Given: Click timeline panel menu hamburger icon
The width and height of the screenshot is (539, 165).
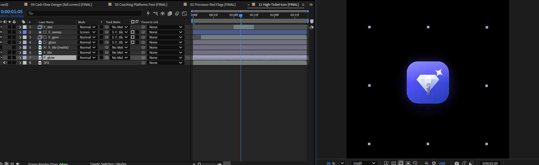Looking at the screenshot, I should (x=303, y=5).
